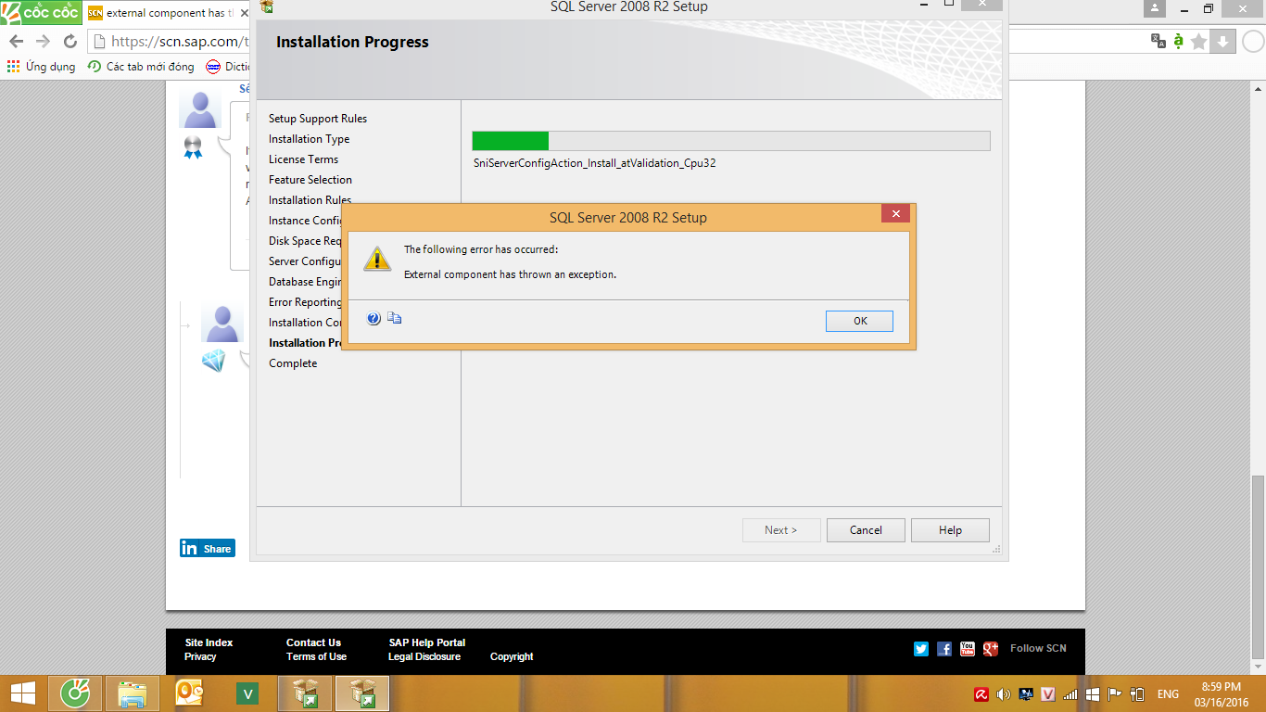The image size is (1266, 712).
Task: Open the Privacy footer link
Action: (200, 656)
